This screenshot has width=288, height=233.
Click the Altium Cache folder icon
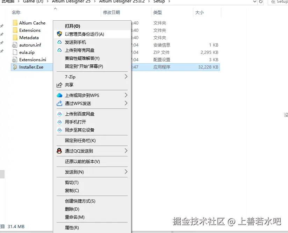tap(15, 23)
